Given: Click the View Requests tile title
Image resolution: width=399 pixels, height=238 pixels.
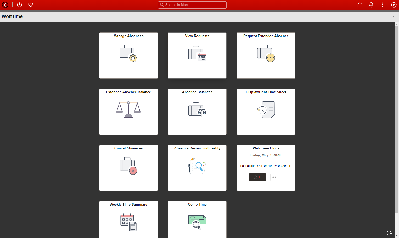Looking at the screenshot, I should coord(197,36).
